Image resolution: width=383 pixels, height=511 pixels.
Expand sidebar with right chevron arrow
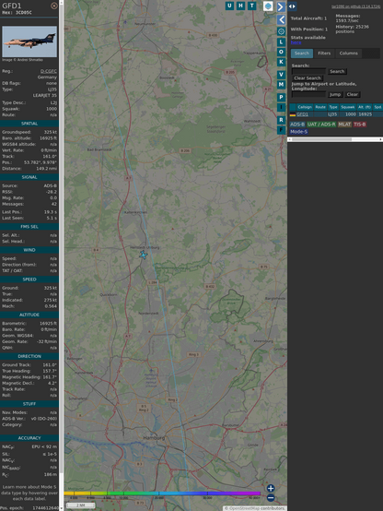(x=281, y=6)
